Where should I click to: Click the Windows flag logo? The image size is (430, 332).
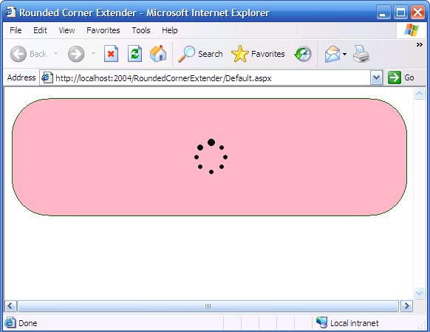pos(412,30)
